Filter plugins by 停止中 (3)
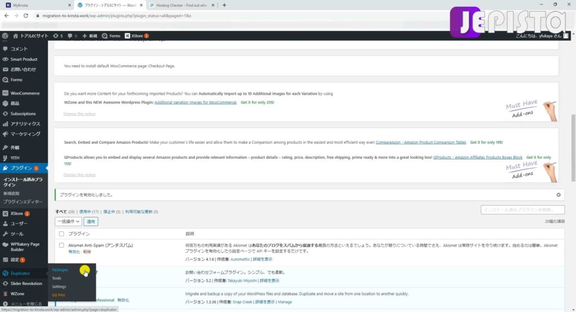Image resolution: width=576 pixels, height=312 pixels. pyautogui.click(x=112, y=212)
